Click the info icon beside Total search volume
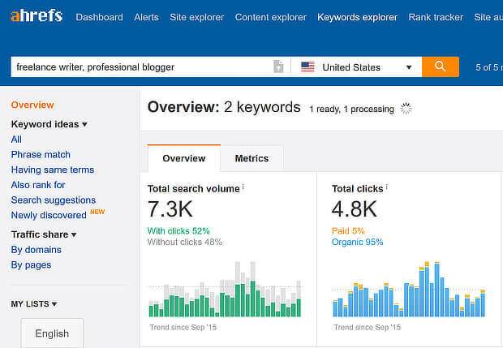Screen dimensions: 503x348 click(x=243, y=187)
